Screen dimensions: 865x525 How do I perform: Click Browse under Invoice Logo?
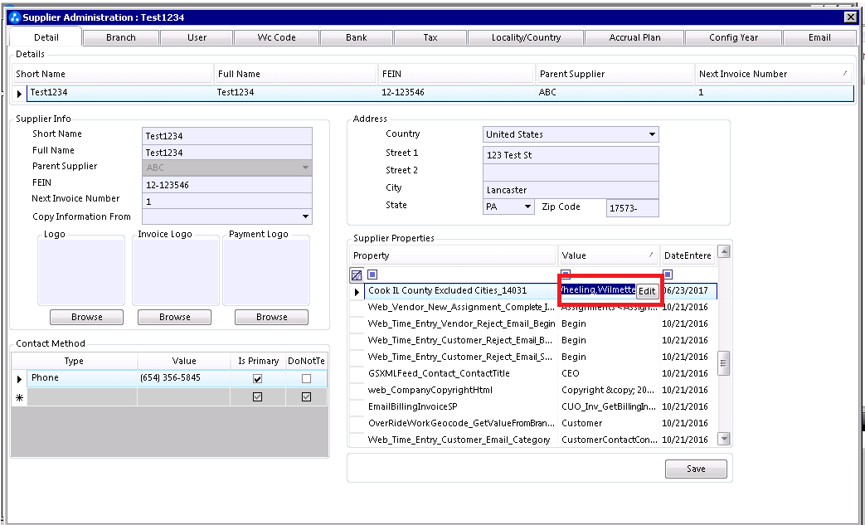[174, 317]
